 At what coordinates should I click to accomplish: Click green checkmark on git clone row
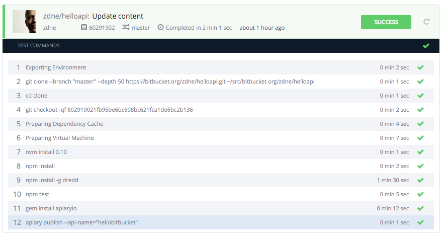pyautogui.click(x=420, y=82)
